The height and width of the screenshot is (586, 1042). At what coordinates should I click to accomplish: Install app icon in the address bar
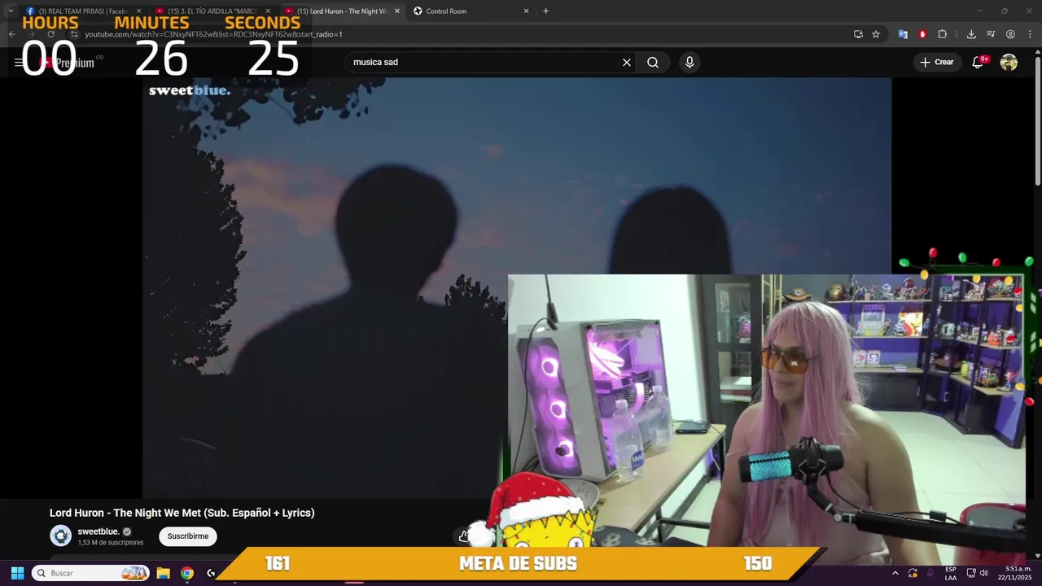click(x=858, y=34)
